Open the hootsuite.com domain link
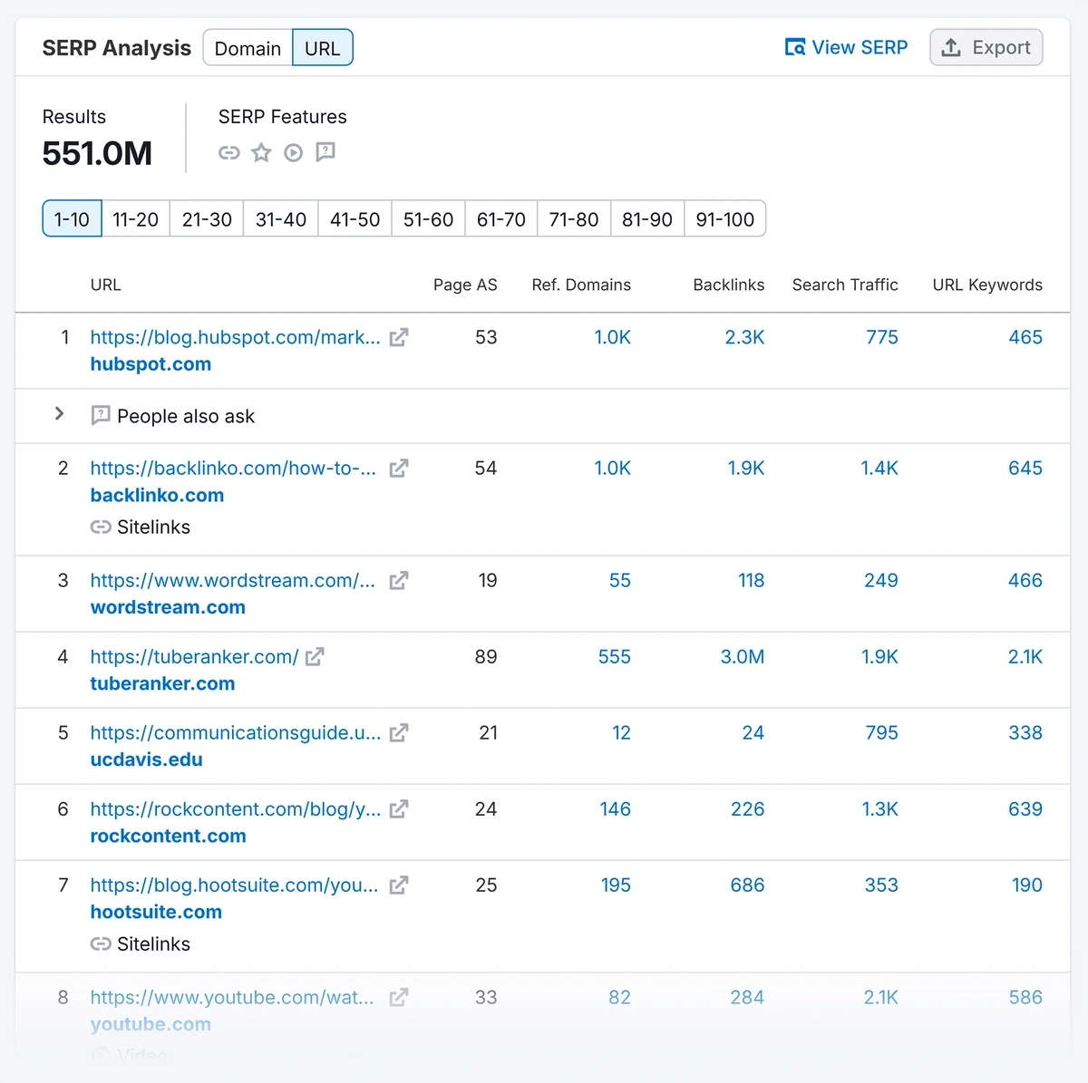The image size is (1088, 1083). [156, 913]
